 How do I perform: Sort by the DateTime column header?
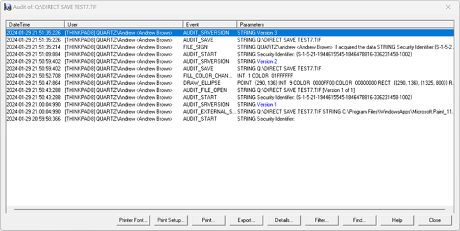(35, 25)
